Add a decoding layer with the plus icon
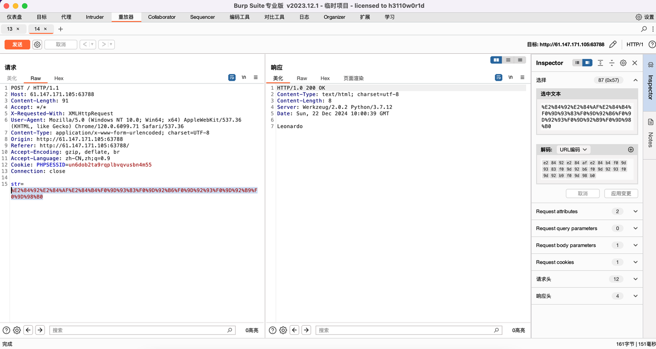 [630, 149]
